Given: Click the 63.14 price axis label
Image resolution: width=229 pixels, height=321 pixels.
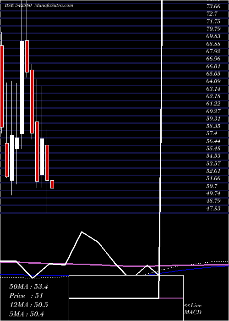Looking at the screenshot, I should pos(213,89).
